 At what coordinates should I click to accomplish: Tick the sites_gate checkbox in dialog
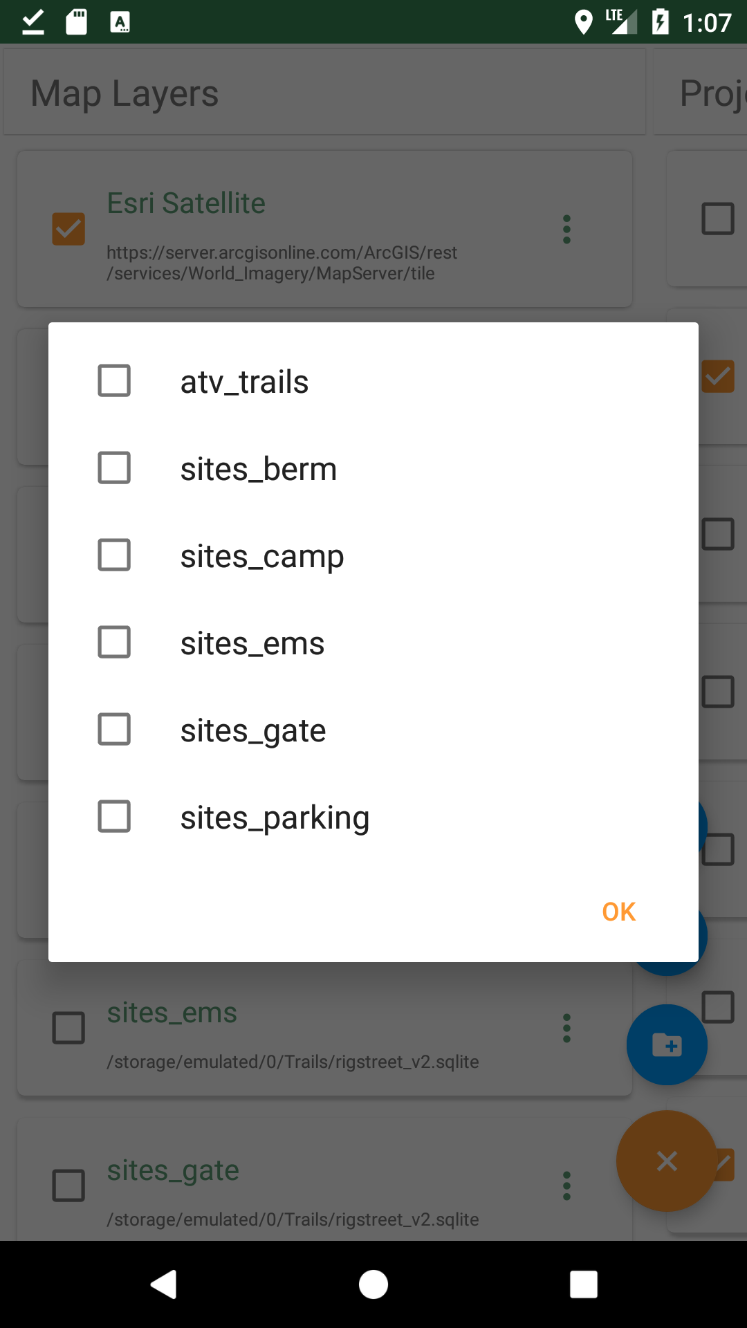click(114, 730)
